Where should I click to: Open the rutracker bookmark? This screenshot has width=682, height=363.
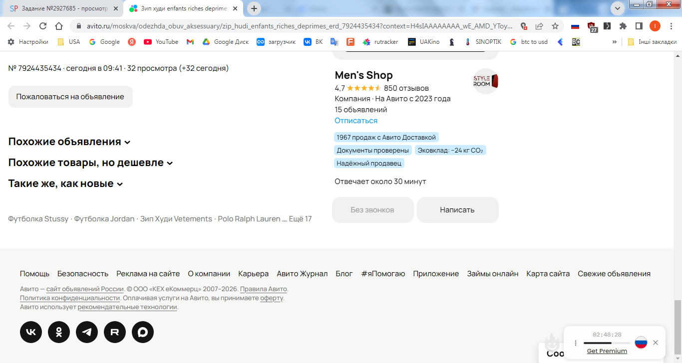380,42
